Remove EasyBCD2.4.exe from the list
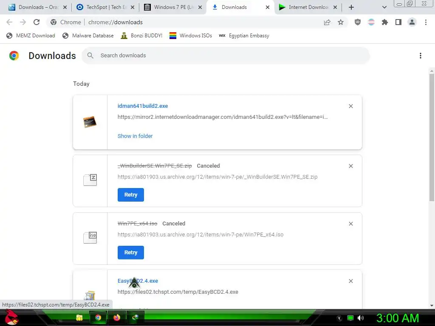This screenshot has height=326, width=435. click(350, 281)
